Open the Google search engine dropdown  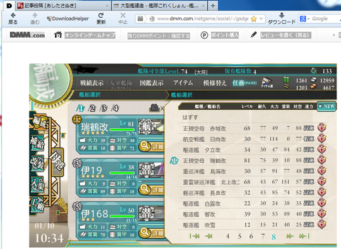coord(305,19)
